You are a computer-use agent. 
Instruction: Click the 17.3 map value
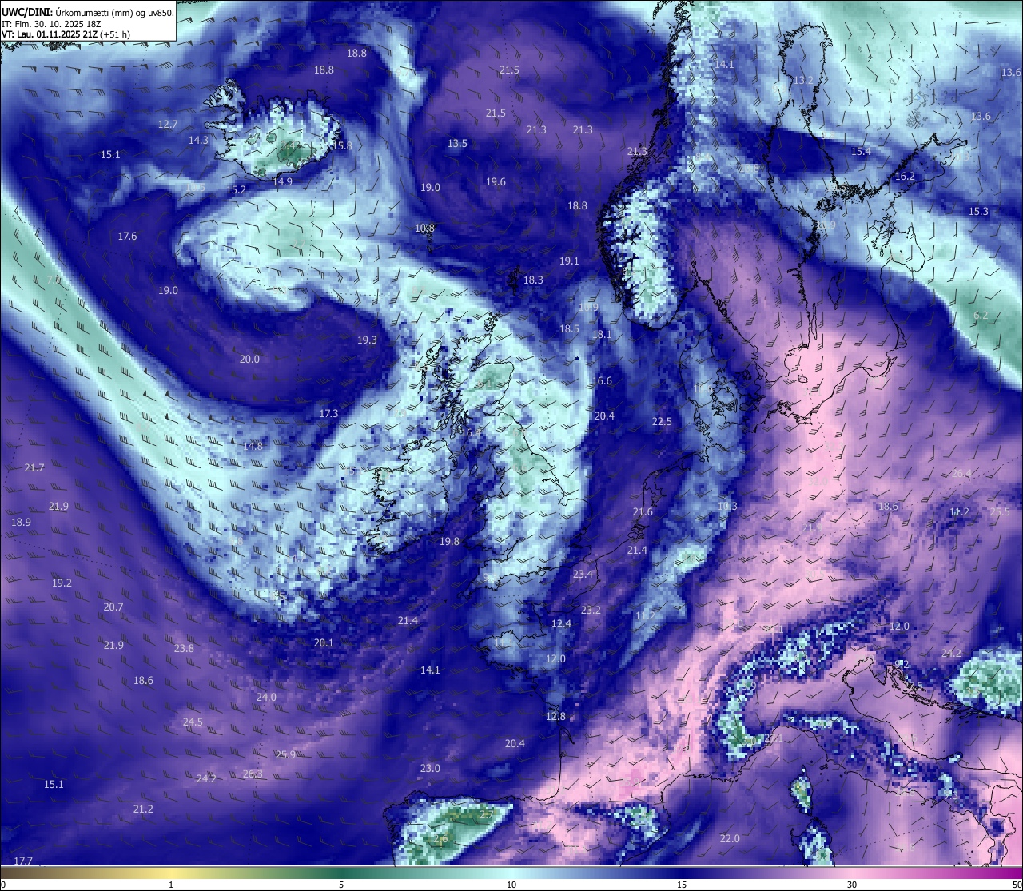pos(328,413)
